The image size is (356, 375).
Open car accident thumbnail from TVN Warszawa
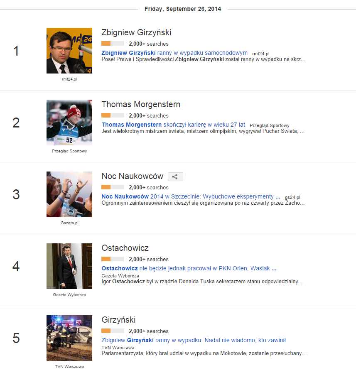click(x=69, y=338)
